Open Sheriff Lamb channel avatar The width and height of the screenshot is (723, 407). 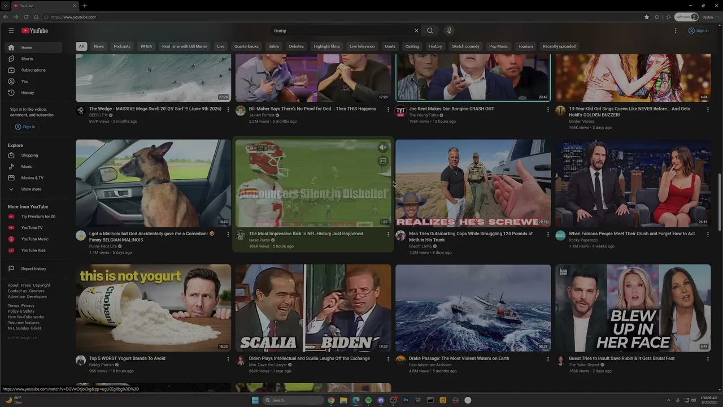pos(400,236)
